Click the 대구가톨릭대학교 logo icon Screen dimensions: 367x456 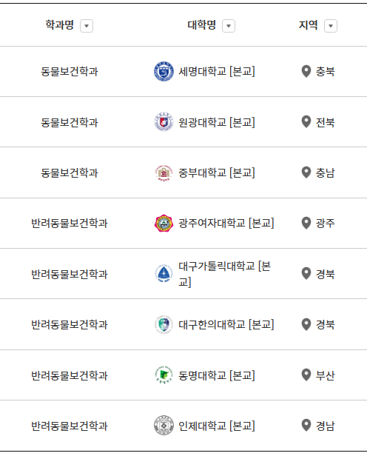[164, 274]
